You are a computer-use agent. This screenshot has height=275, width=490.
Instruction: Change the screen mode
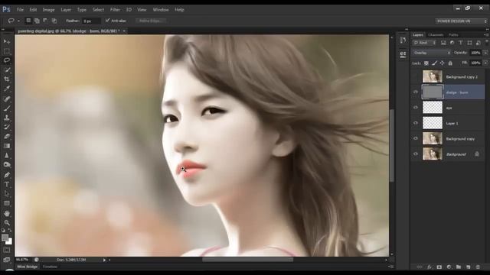[7, 260]
